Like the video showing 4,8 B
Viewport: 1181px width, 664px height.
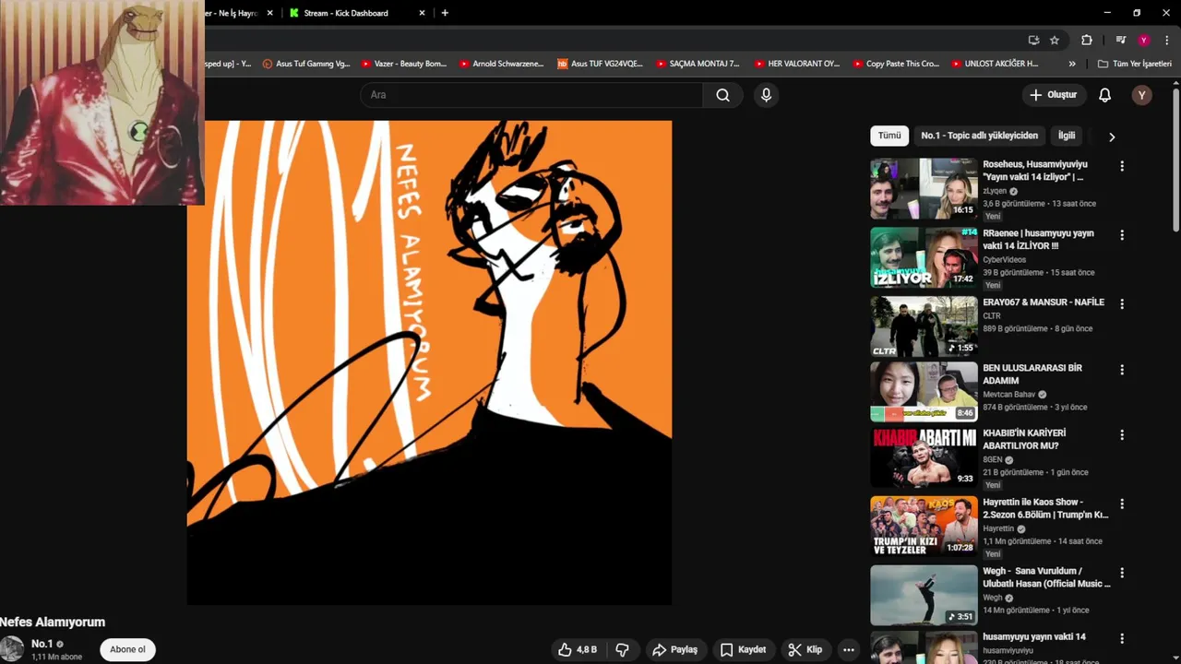coord(578,649)
